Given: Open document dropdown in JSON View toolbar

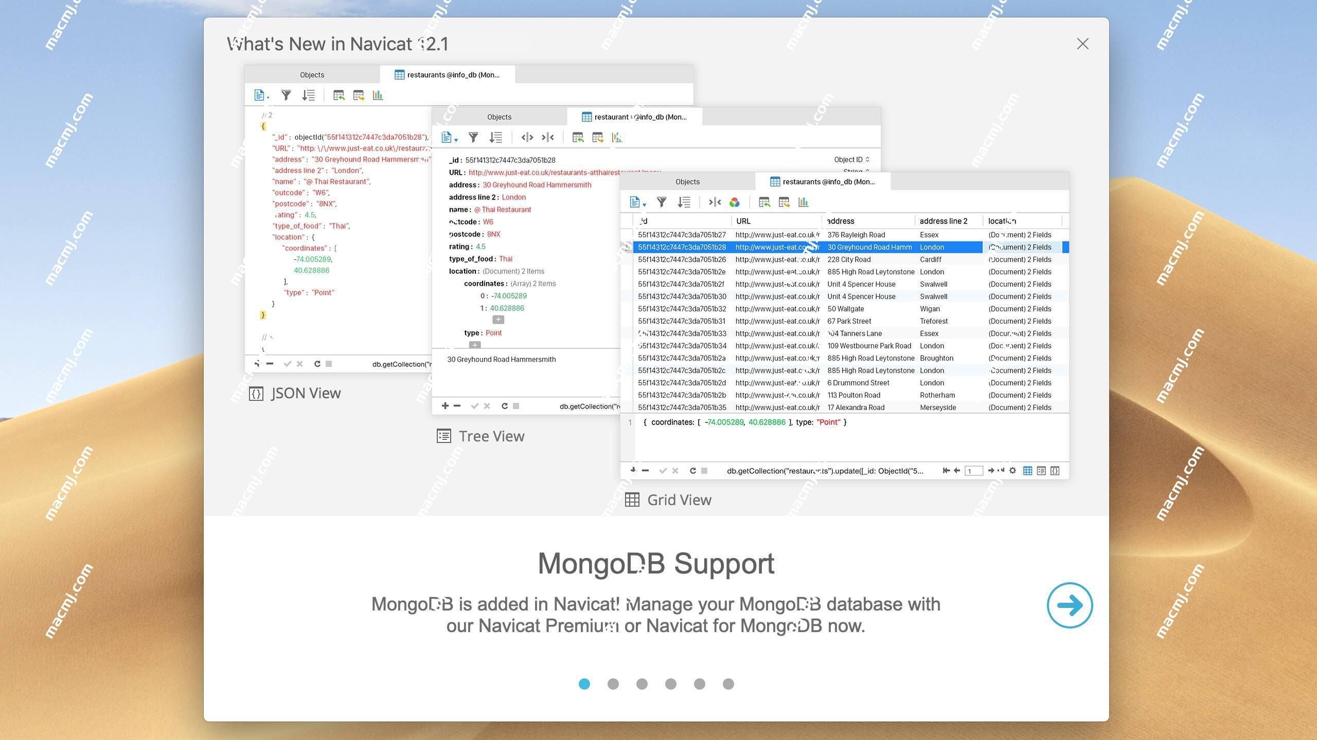Looking at the screenshot, I should pos(261,95).
